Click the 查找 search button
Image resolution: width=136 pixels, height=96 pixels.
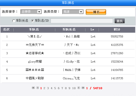tap(120, 21)
